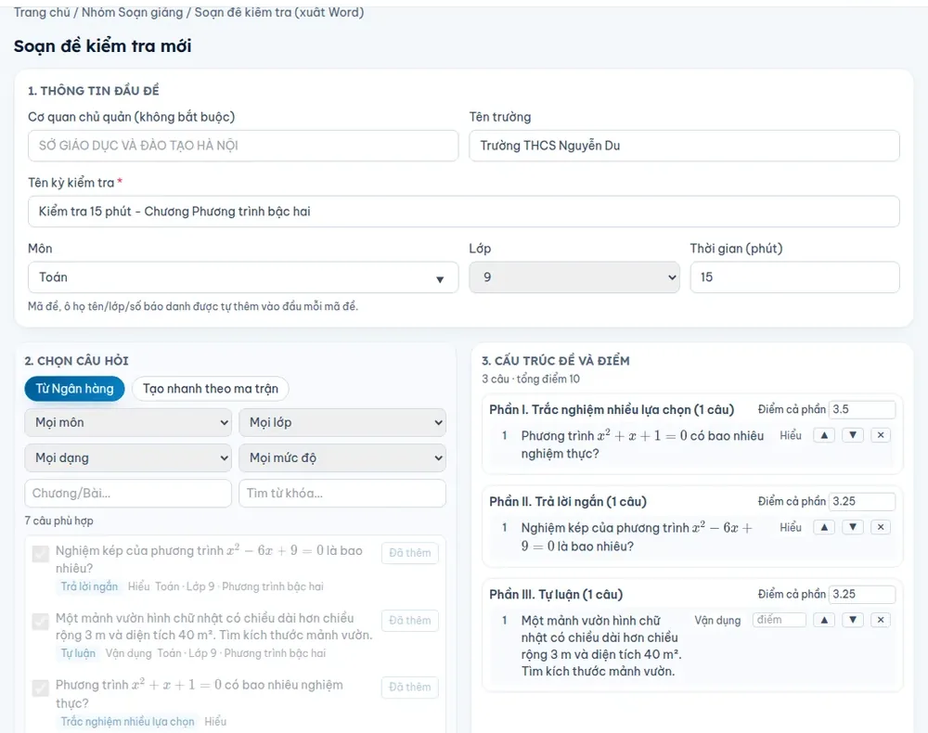Open the Lớp grade dropdown
This screenshot has height=733, width=928.
[x=574, y=277]
